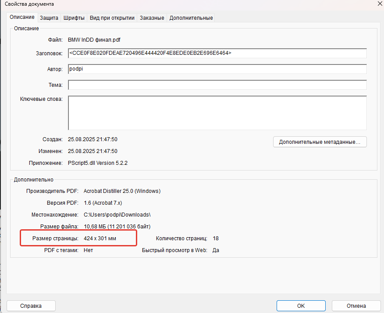The image size is (384, 313).
Task: Click the Ключевые слова text area
Action: click(217, 113)
